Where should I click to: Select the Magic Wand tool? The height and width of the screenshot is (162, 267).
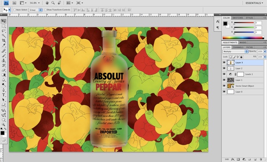click(x=4, y=36)
